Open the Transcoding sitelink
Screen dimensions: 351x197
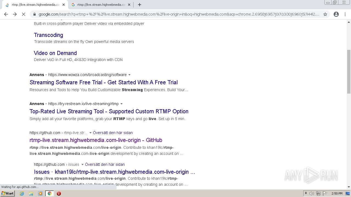49,35
